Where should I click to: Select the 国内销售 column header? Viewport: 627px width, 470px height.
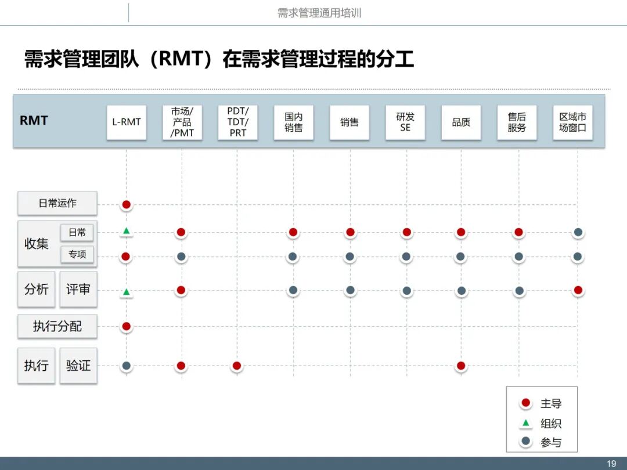tap(293, 122)
